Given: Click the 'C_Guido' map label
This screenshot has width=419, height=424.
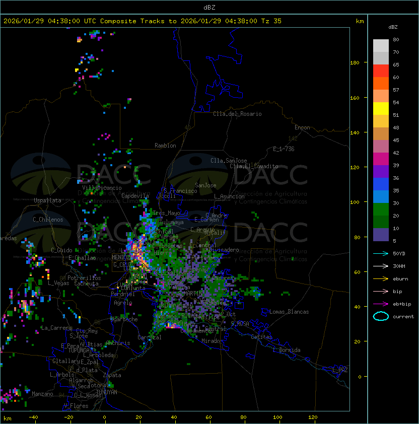Looking at the screenshot, I should pyautogui.click(x=61, y=250).
